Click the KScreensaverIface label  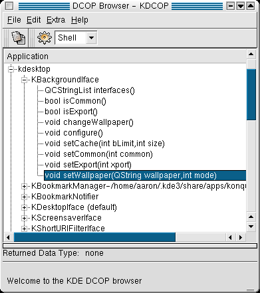[66, 218]
